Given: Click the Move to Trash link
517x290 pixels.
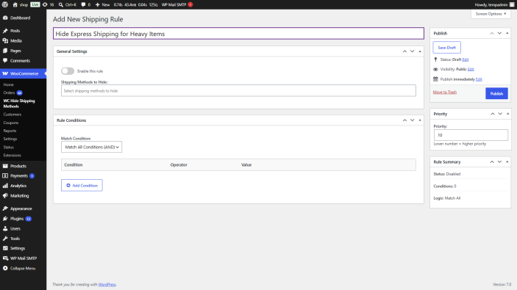Looking at the screenshot, I should coord(445,93).
